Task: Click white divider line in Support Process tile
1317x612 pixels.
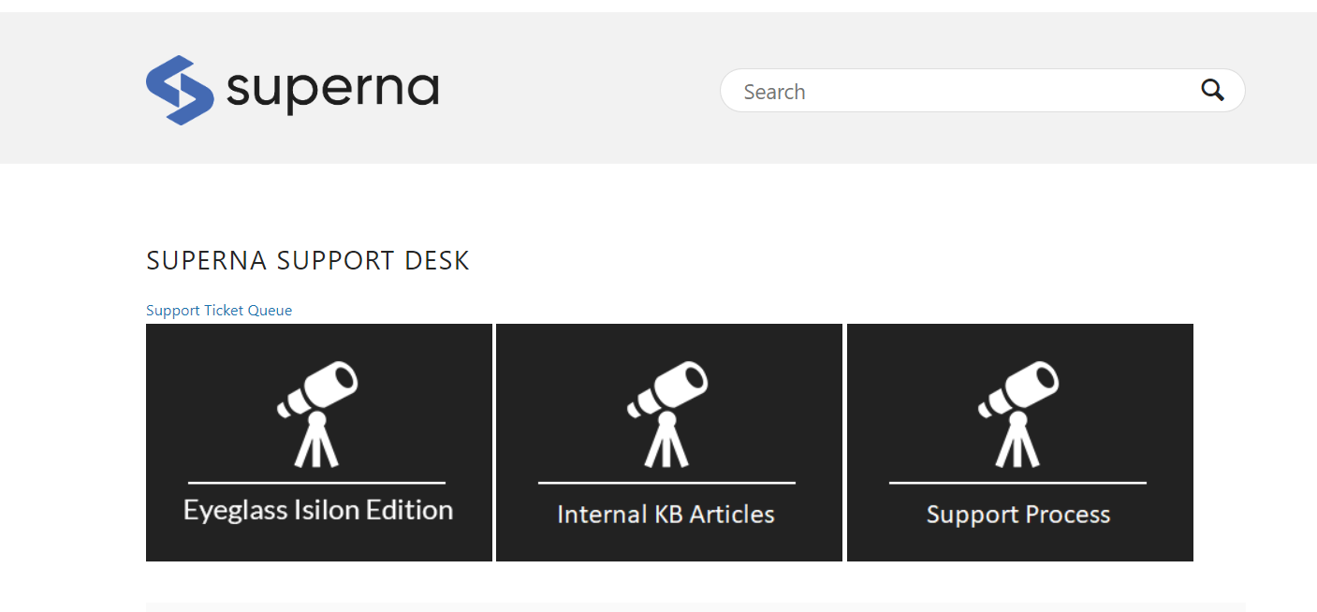Action: click(x=1017, y=483)
